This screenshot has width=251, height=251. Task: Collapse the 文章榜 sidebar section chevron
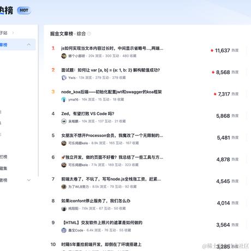click(x=29, y=45)
